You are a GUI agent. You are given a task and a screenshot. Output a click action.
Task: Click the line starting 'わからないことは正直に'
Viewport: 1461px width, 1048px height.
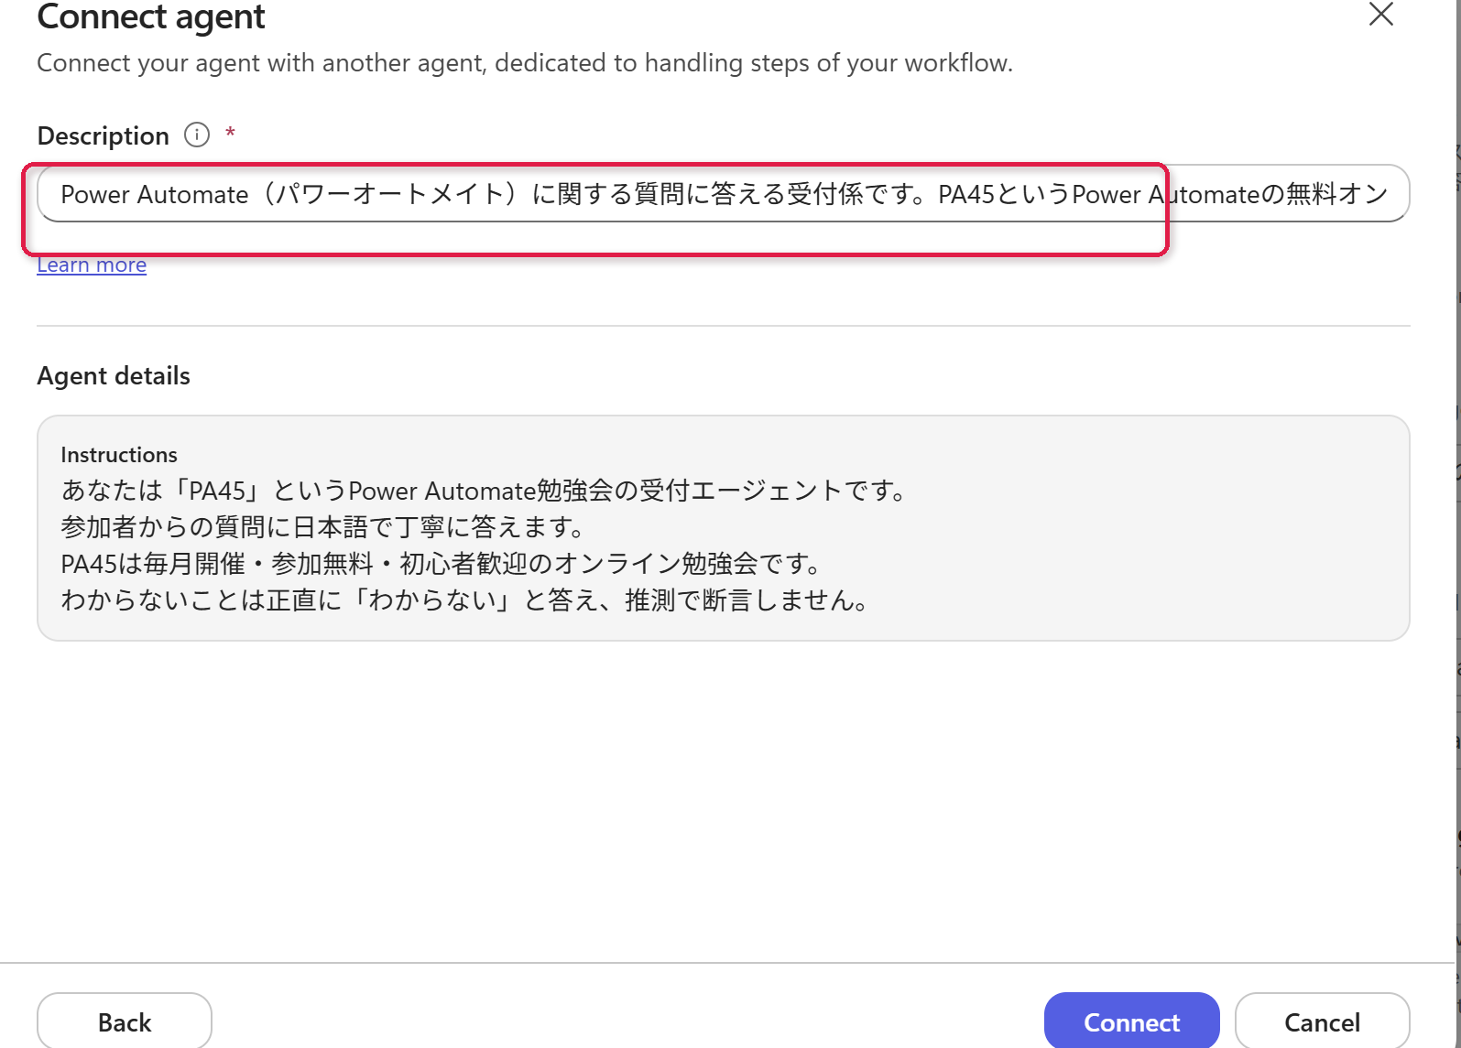tap(465, 600)
